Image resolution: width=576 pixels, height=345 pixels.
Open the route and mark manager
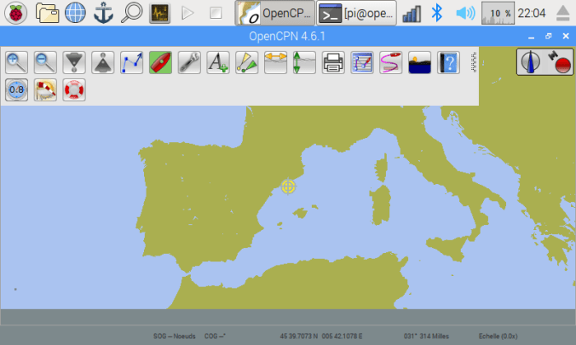362,62
